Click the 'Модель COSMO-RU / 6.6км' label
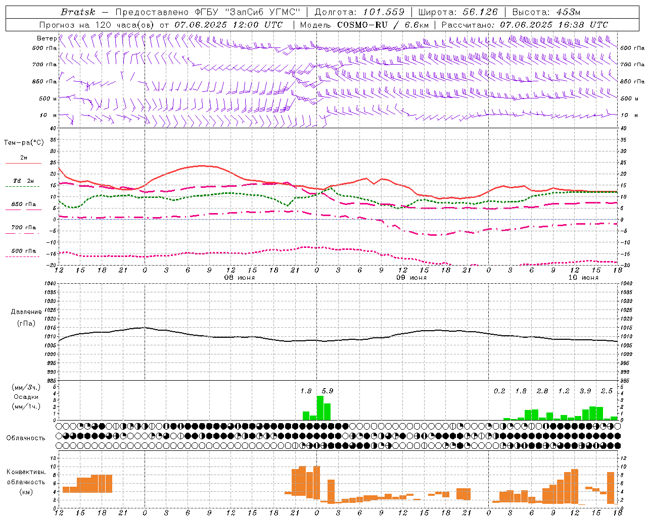 point(364,25)
